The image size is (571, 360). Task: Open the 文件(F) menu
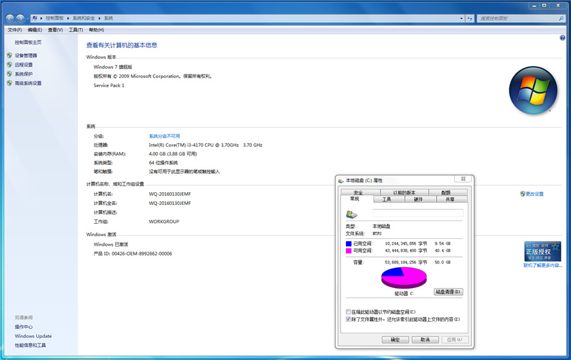[14, 30]
